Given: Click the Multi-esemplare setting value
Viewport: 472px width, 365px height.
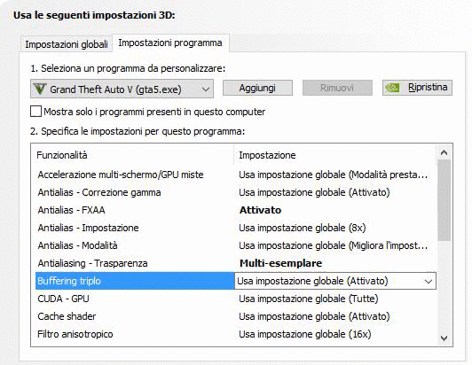Looking at the screenshot, I should [x=280, y=263].
